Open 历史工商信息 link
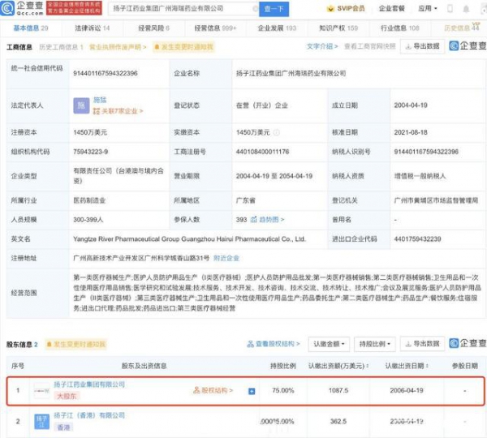Viewport: 487px width, 438px height. coord(61,47)
